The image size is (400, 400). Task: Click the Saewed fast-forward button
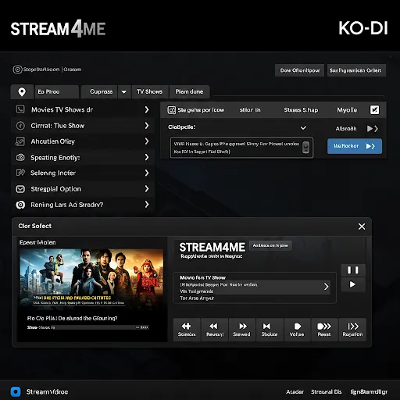tap(242, 330)
